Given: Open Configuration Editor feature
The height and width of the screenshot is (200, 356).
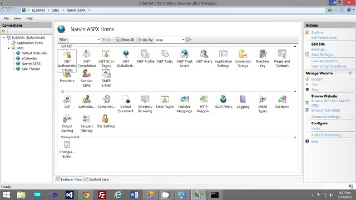Looking at the screenshot, I should 67,149.
